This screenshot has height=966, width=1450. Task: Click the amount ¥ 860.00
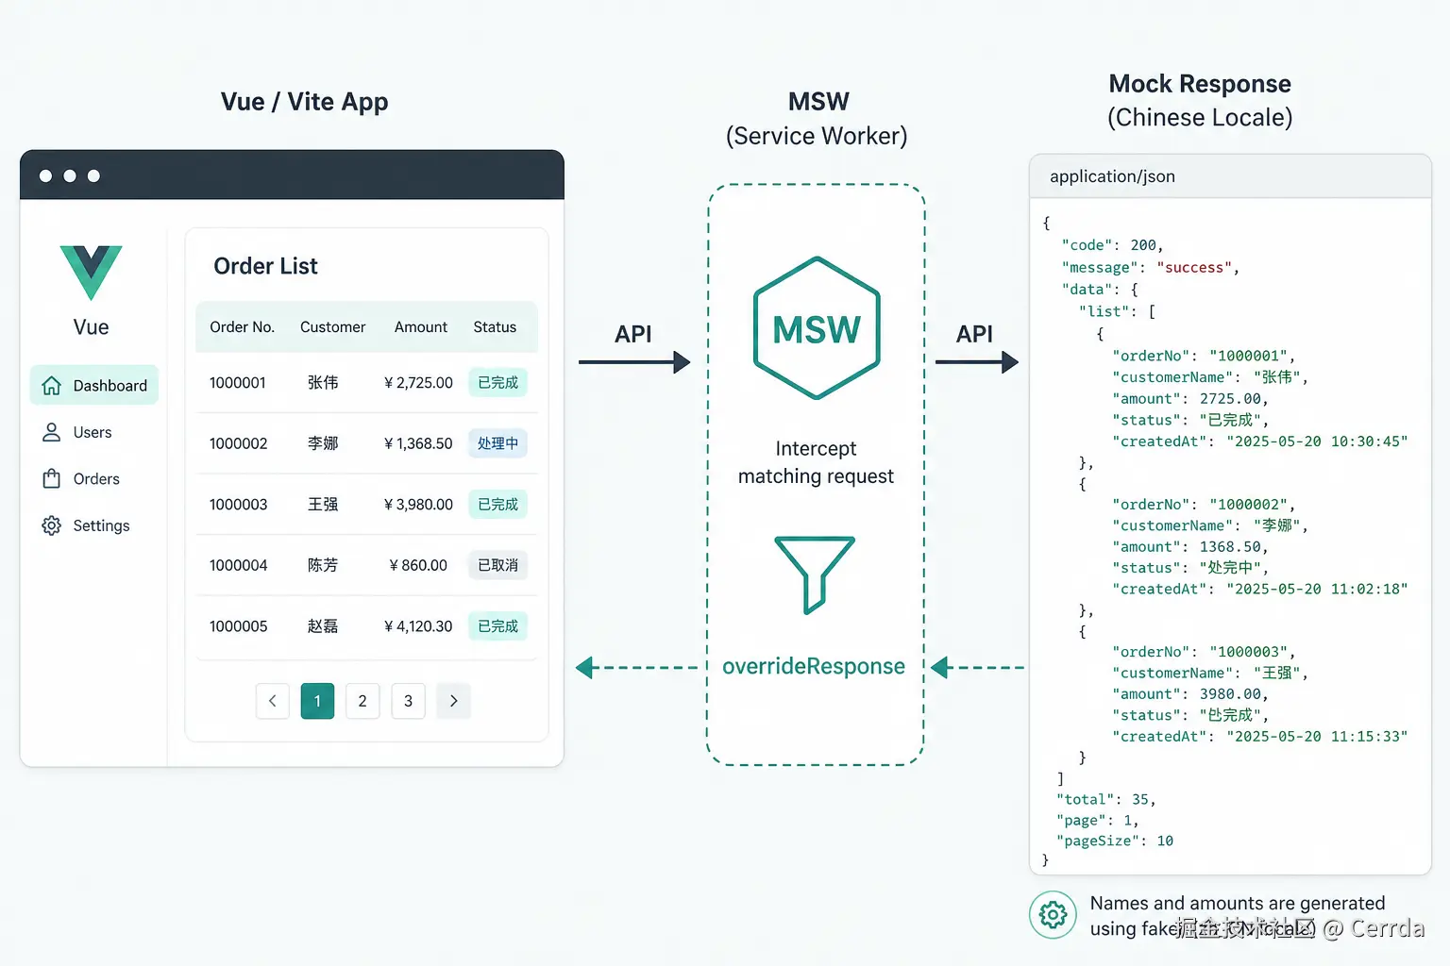pos(418,565)
